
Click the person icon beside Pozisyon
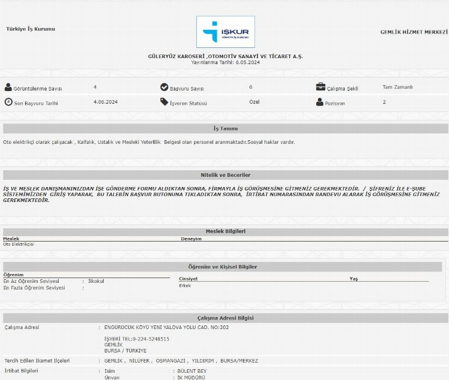320,102
